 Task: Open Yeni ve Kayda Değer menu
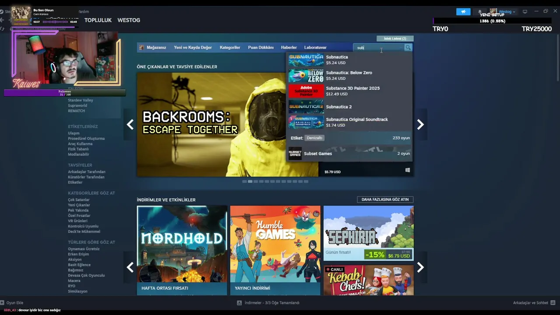tap(192, 47)
